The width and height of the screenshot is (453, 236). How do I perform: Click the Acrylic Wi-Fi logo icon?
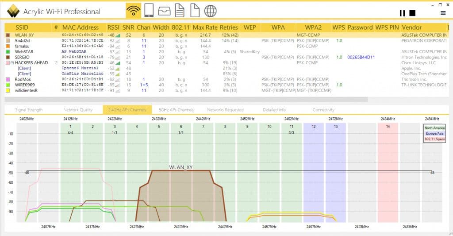point(13,11)
